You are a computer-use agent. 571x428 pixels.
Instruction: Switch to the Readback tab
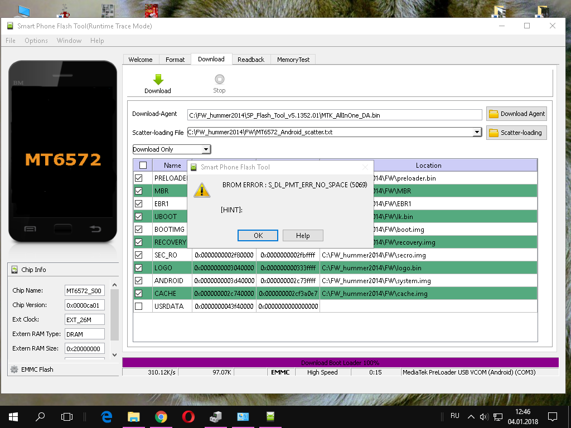click(251, 60)
